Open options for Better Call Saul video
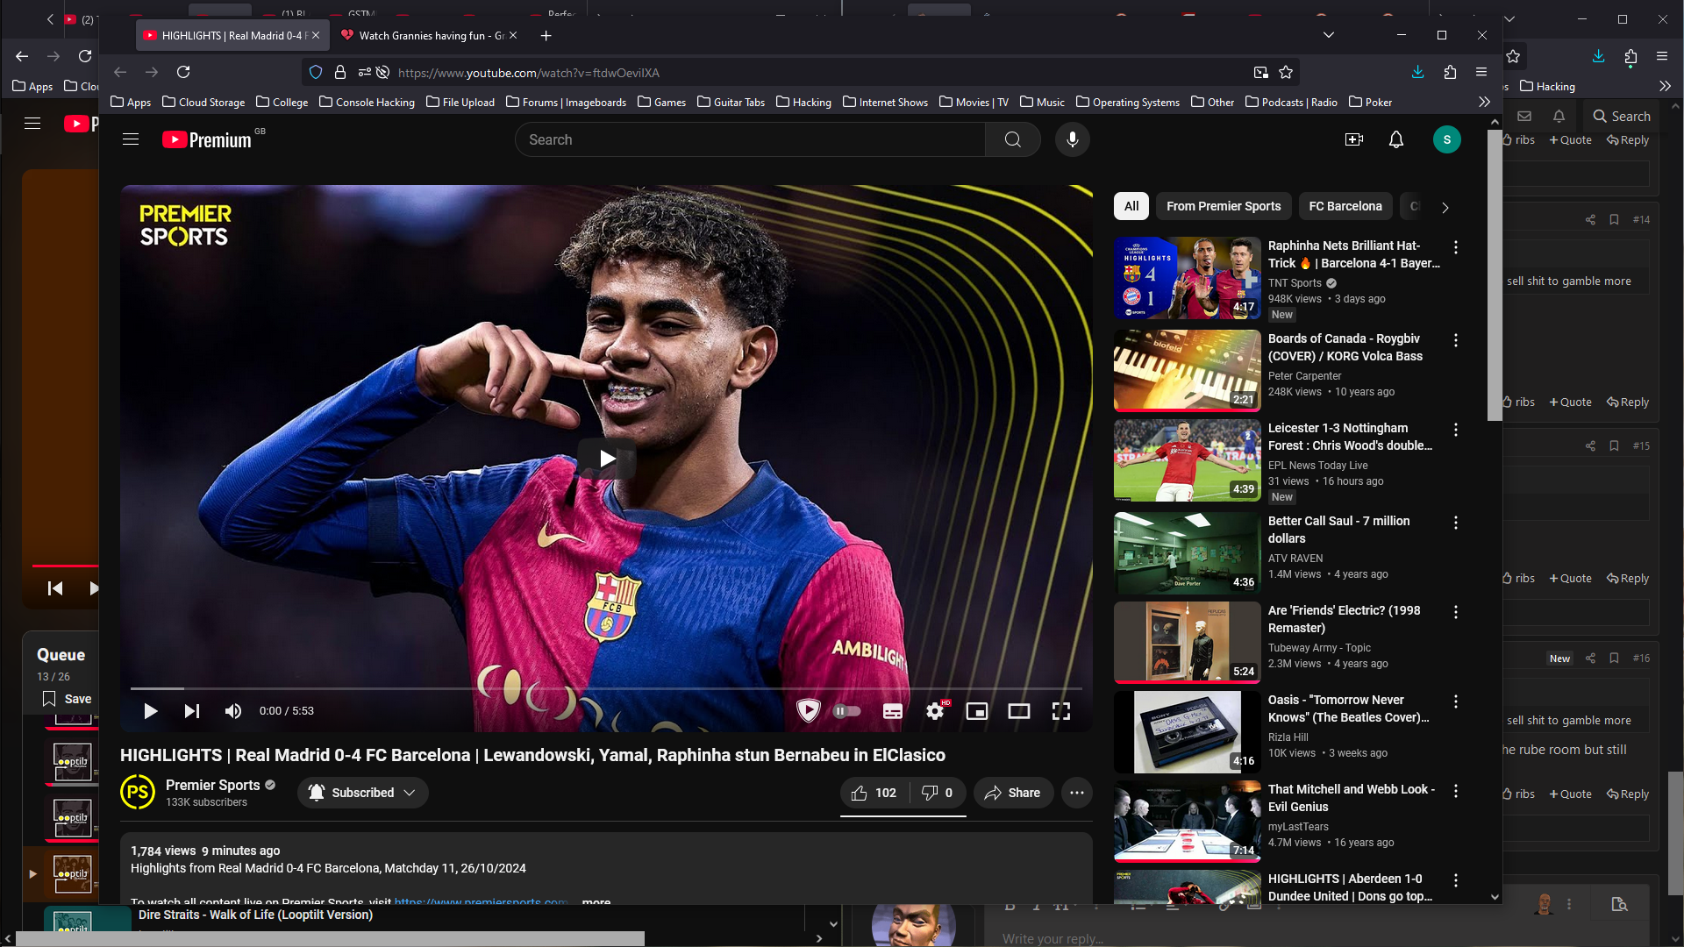 coord(1456,523)
